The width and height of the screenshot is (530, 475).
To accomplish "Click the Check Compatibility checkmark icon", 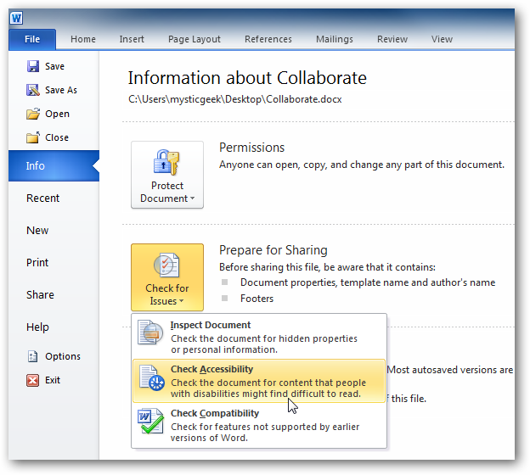I will [x=150, y=424].
